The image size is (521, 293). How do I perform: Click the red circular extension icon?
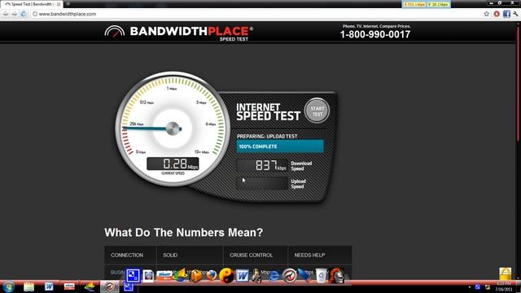click(x=497, y=14)
